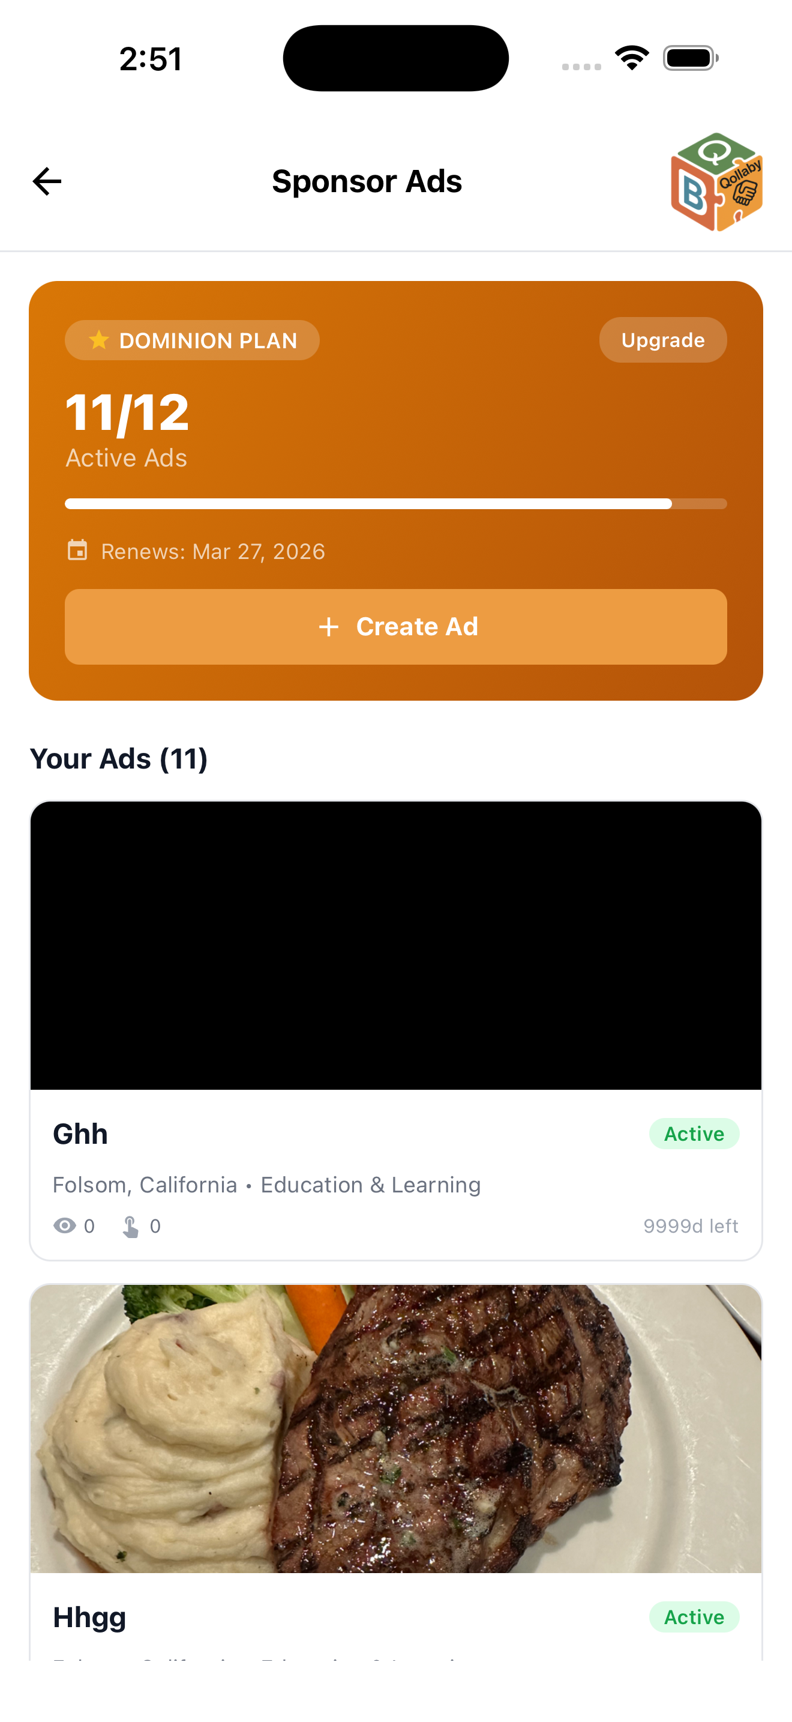Tap the Wi-Fi icon in the status bar
Viewport: 792px width, 1722px height.
[631, 58]
